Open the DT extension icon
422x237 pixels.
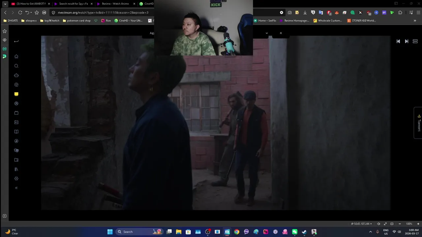click(x=384, y=13)
